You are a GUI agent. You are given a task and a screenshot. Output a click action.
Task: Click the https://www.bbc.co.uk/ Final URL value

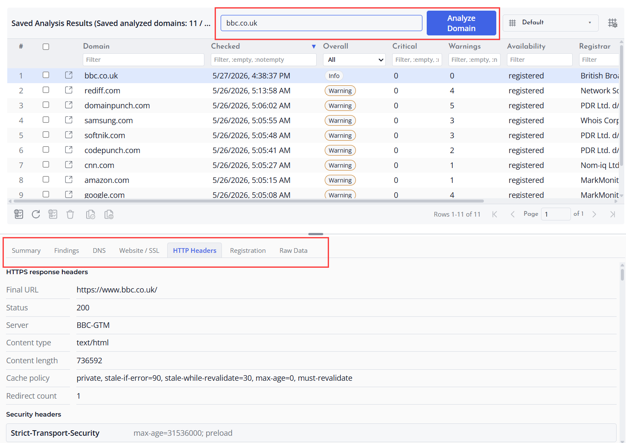[x=117, y=290]
